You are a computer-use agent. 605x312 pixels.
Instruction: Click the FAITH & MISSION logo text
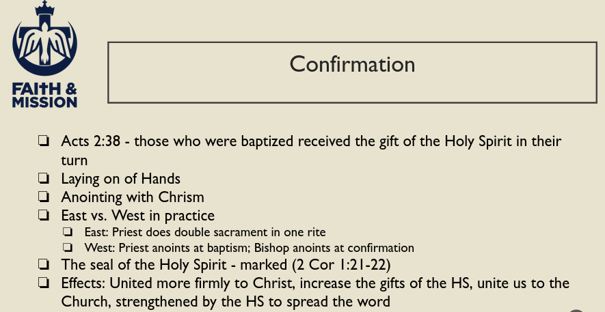pyautogui.click(x=44, y=96)
